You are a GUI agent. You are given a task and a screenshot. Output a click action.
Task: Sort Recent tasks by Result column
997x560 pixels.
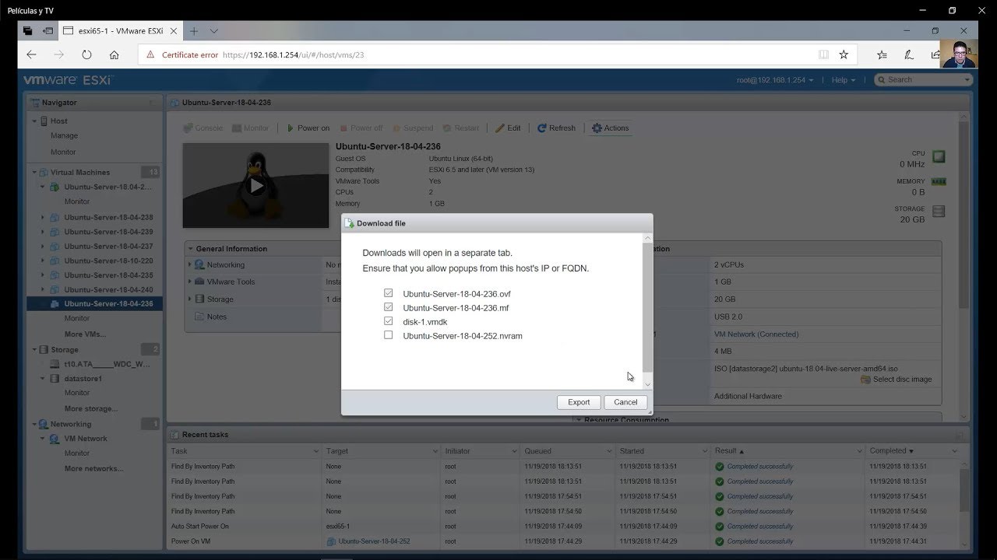coord(729,451)
